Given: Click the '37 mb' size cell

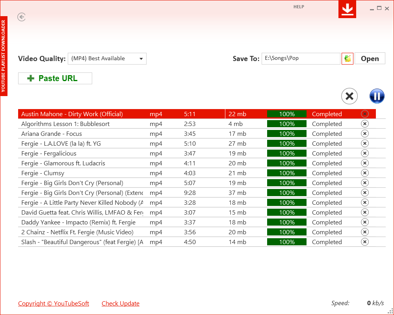Looking at the screenshot, I should point(237,193).
